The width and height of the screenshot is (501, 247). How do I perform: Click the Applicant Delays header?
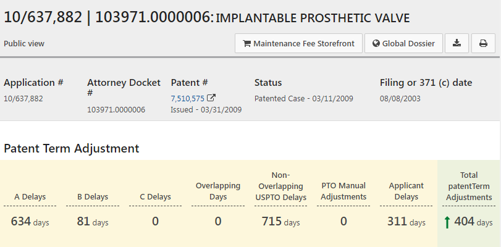[x=406, y=191]
